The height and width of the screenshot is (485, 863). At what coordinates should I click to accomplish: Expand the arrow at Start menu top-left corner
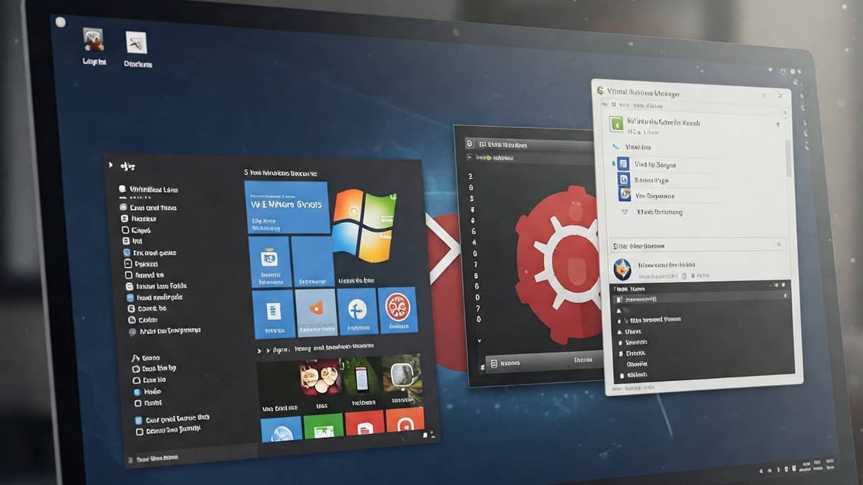tap(113, 165)
